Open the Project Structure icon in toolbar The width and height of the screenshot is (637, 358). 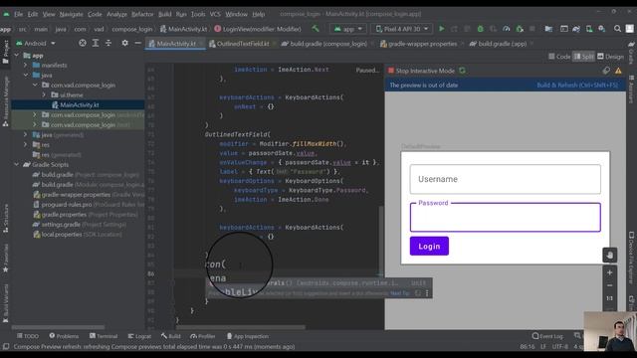548,29
